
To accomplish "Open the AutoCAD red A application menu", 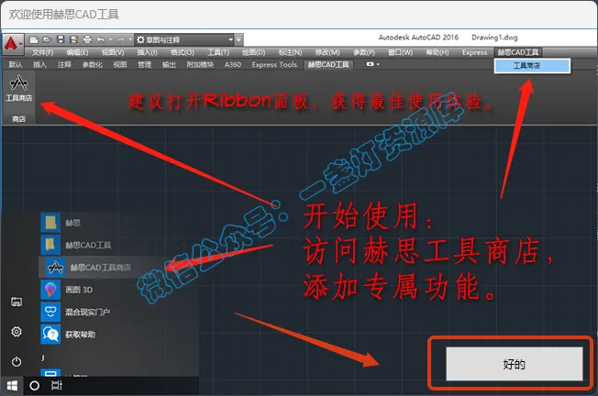I will (x=13, y=44).
